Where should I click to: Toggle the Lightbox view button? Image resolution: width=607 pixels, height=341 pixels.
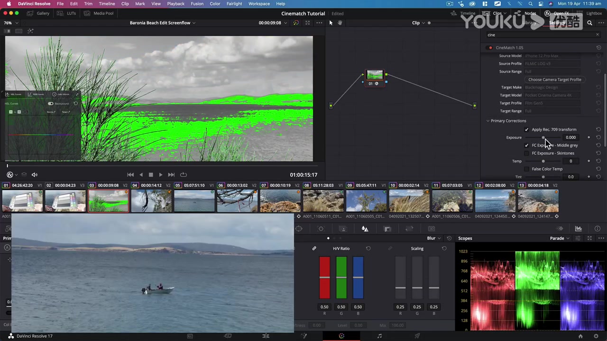[589, 13]
